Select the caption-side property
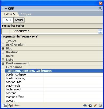This screenshot has width=104, height=109. point(14,82)
